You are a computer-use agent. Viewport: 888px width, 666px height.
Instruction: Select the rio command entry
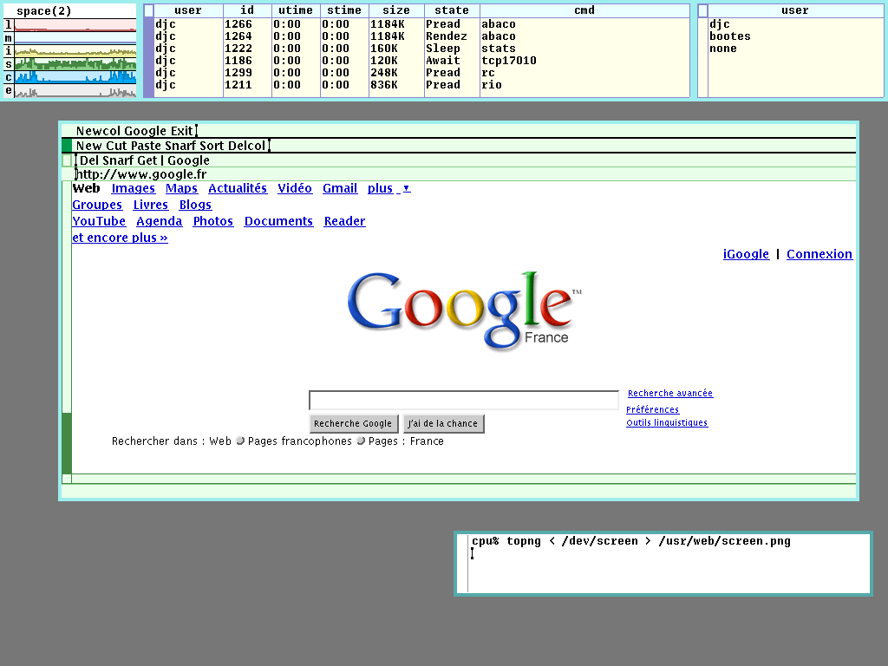pyautogui.click(x=492, y=85)
